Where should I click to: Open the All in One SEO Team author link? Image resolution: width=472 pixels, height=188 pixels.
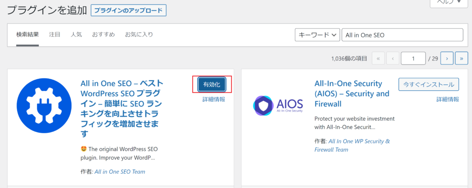coord(120,172)
